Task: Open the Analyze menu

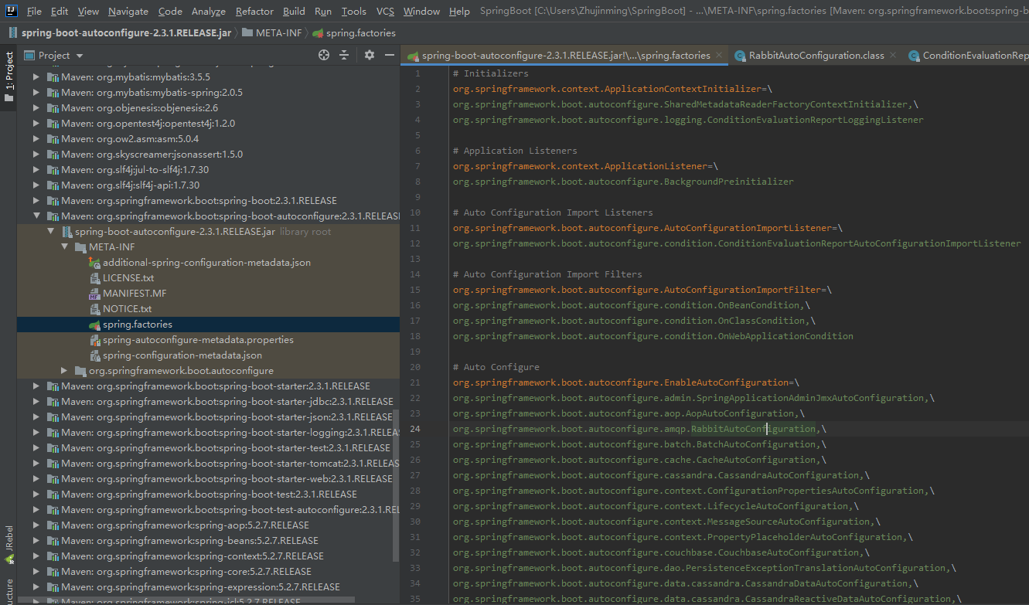Action: click(x=208, y=11)
